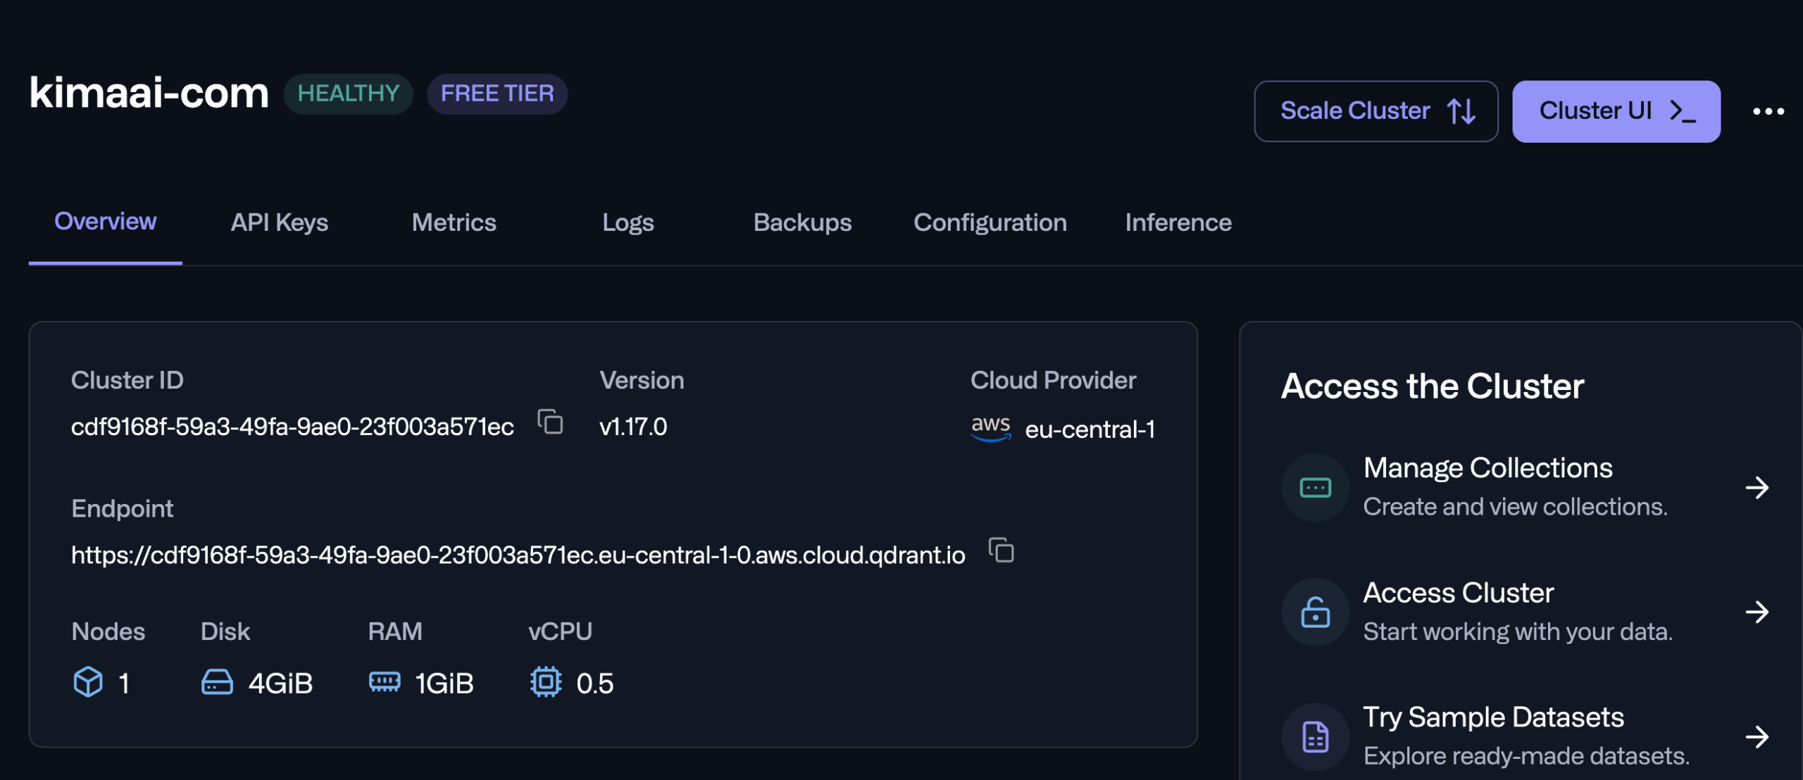Viewport: 1803px width, 780px height.
Task: Click the Disk drive icon
Action: pos(217,682)
